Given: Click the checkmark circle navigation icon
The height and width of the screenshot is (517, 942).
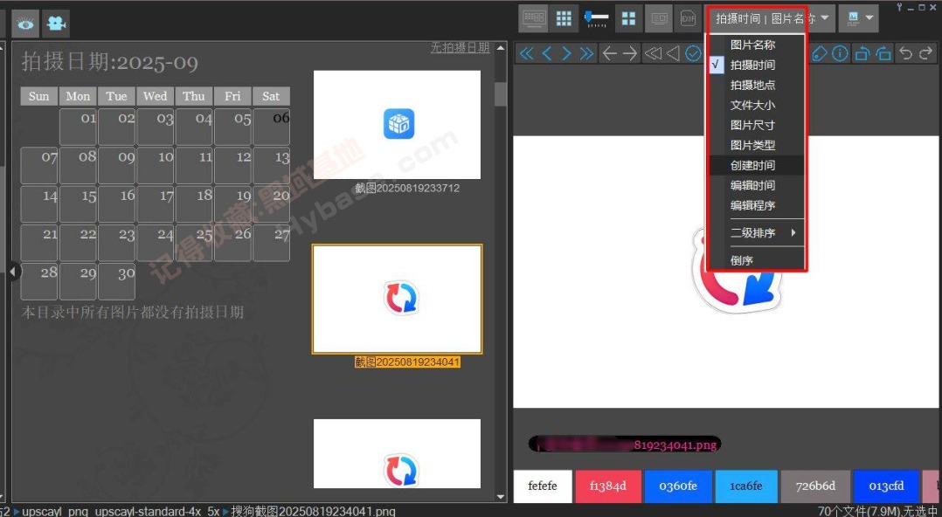Looking at the screenshot, I should coord(693,53).
